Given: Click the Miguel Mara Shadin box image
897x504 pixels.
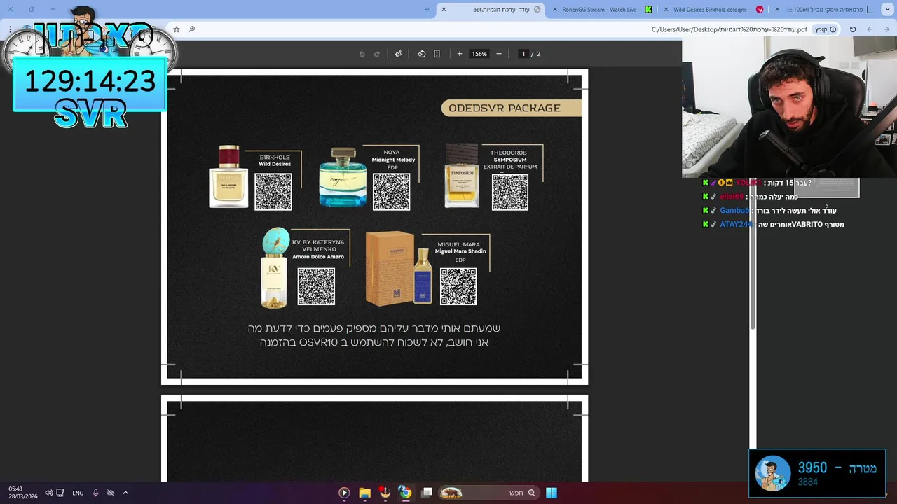Looking at the screenshot, I should click(x=389, y=269).
